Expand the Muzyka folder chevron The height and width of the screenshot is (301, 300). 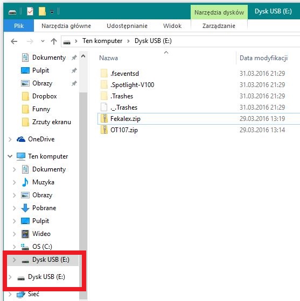(14, 182)
